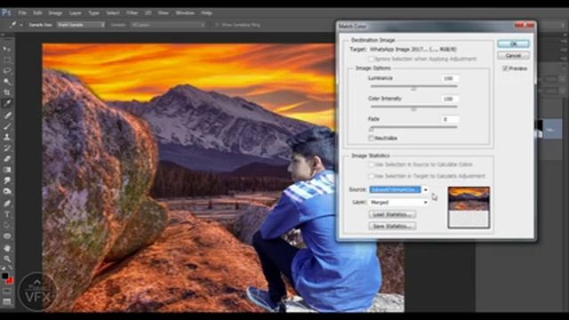Open the Image menu
The image size is (569, 320).
click(x=55, y=12)
